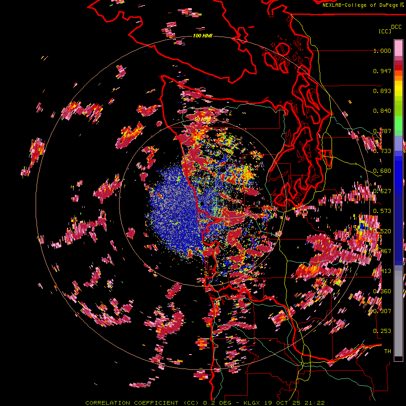Click the KLGX station identifier
The height and width of the screenshot is (406, 406).
tap(253, 403)
